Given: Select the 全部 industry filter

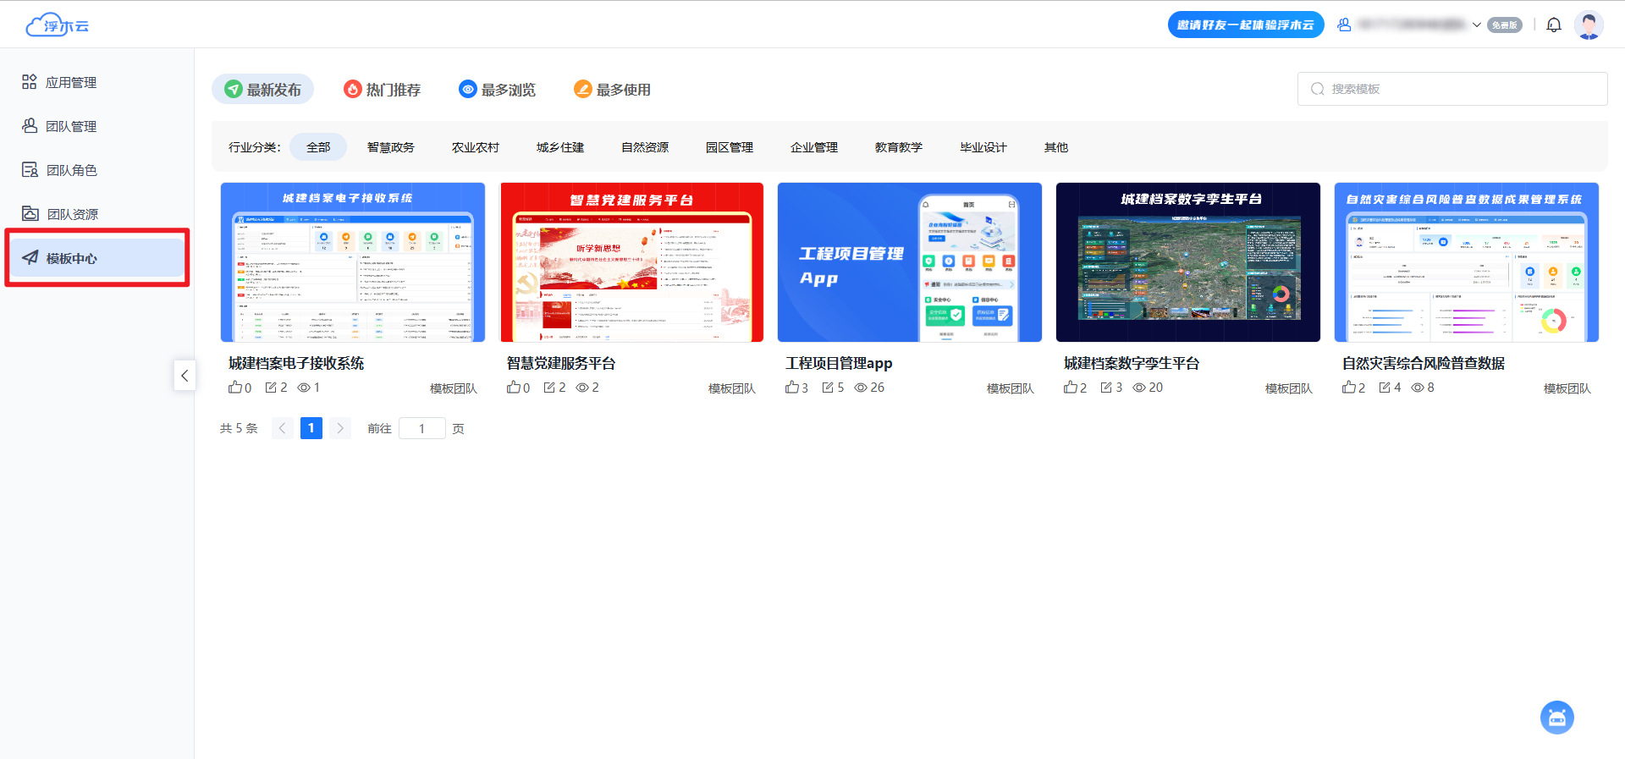Looking at the screenshot, I should (318, 147).
